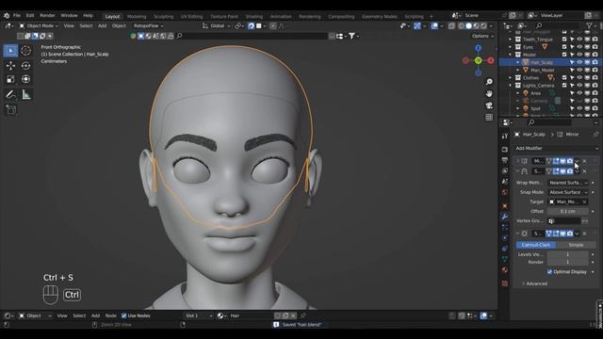The width and height of the screenshot is (603, 339).
Task: Click the blue Z axis gizmo ball
Action: [x=478, y=48]
